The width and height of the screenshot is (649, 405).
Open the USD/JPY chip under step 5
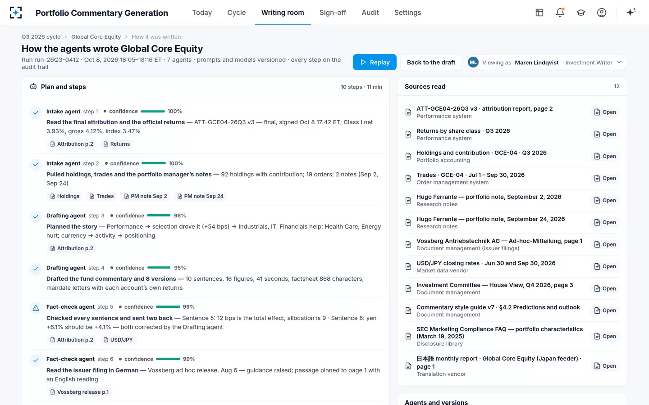coord(118,340)
